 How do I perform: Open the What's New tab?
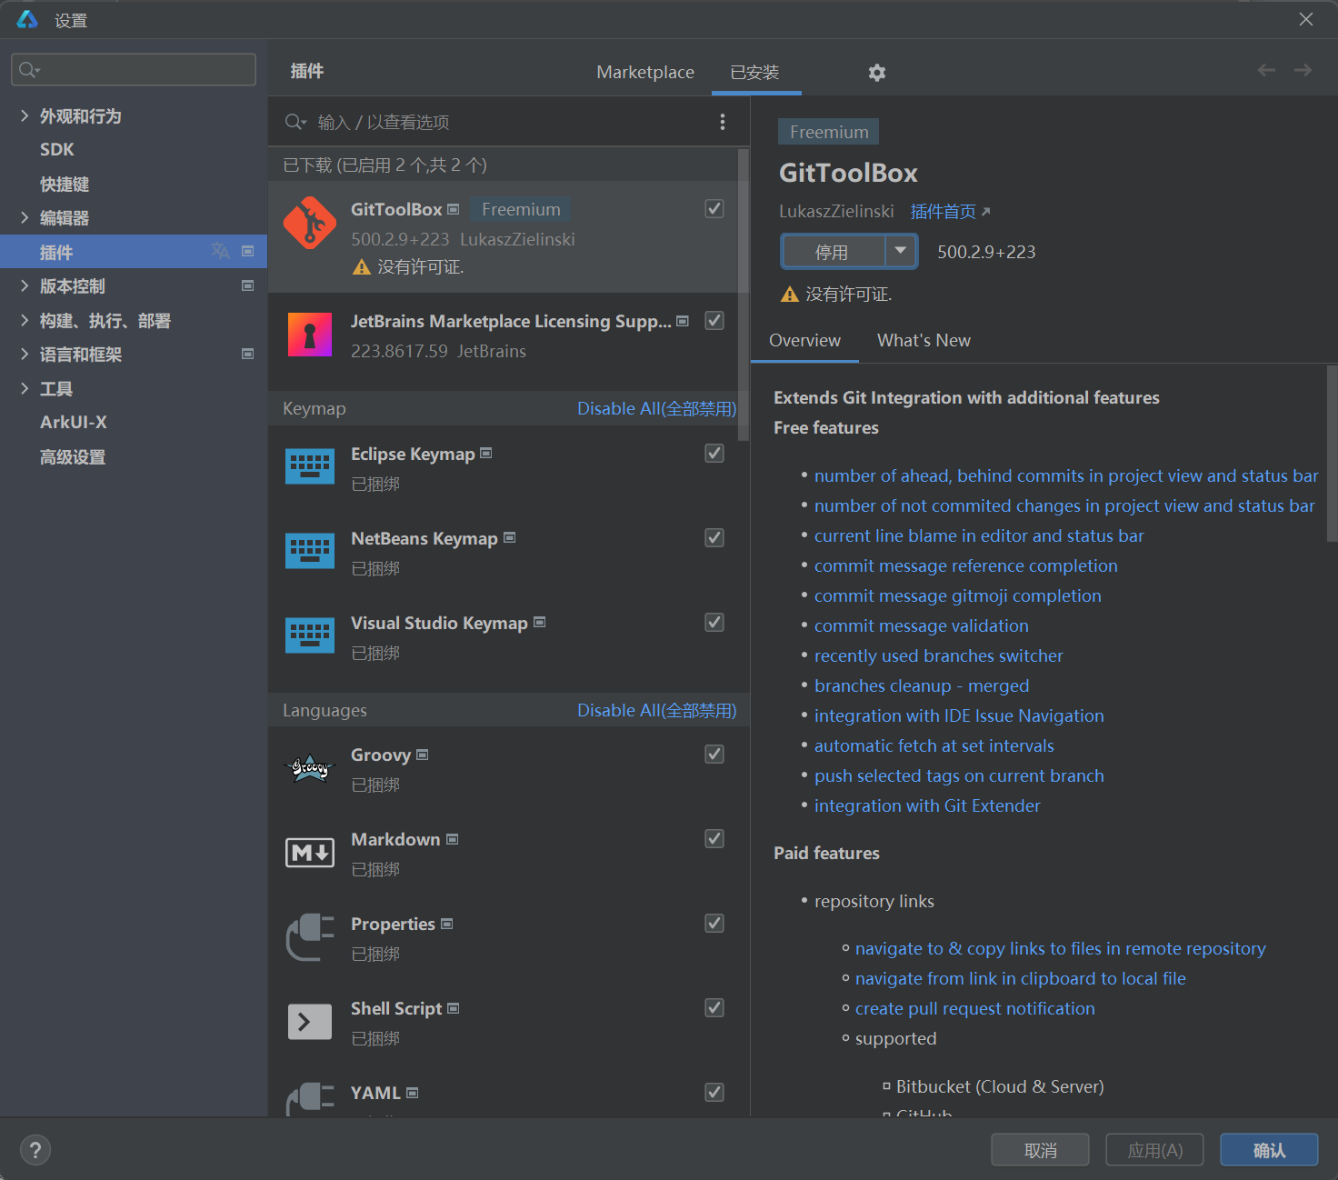[924, 340]
